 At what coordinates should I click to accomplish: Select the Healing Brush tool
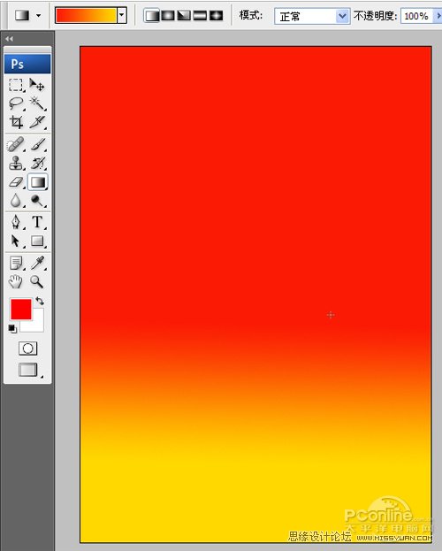[x=16, y=144]
